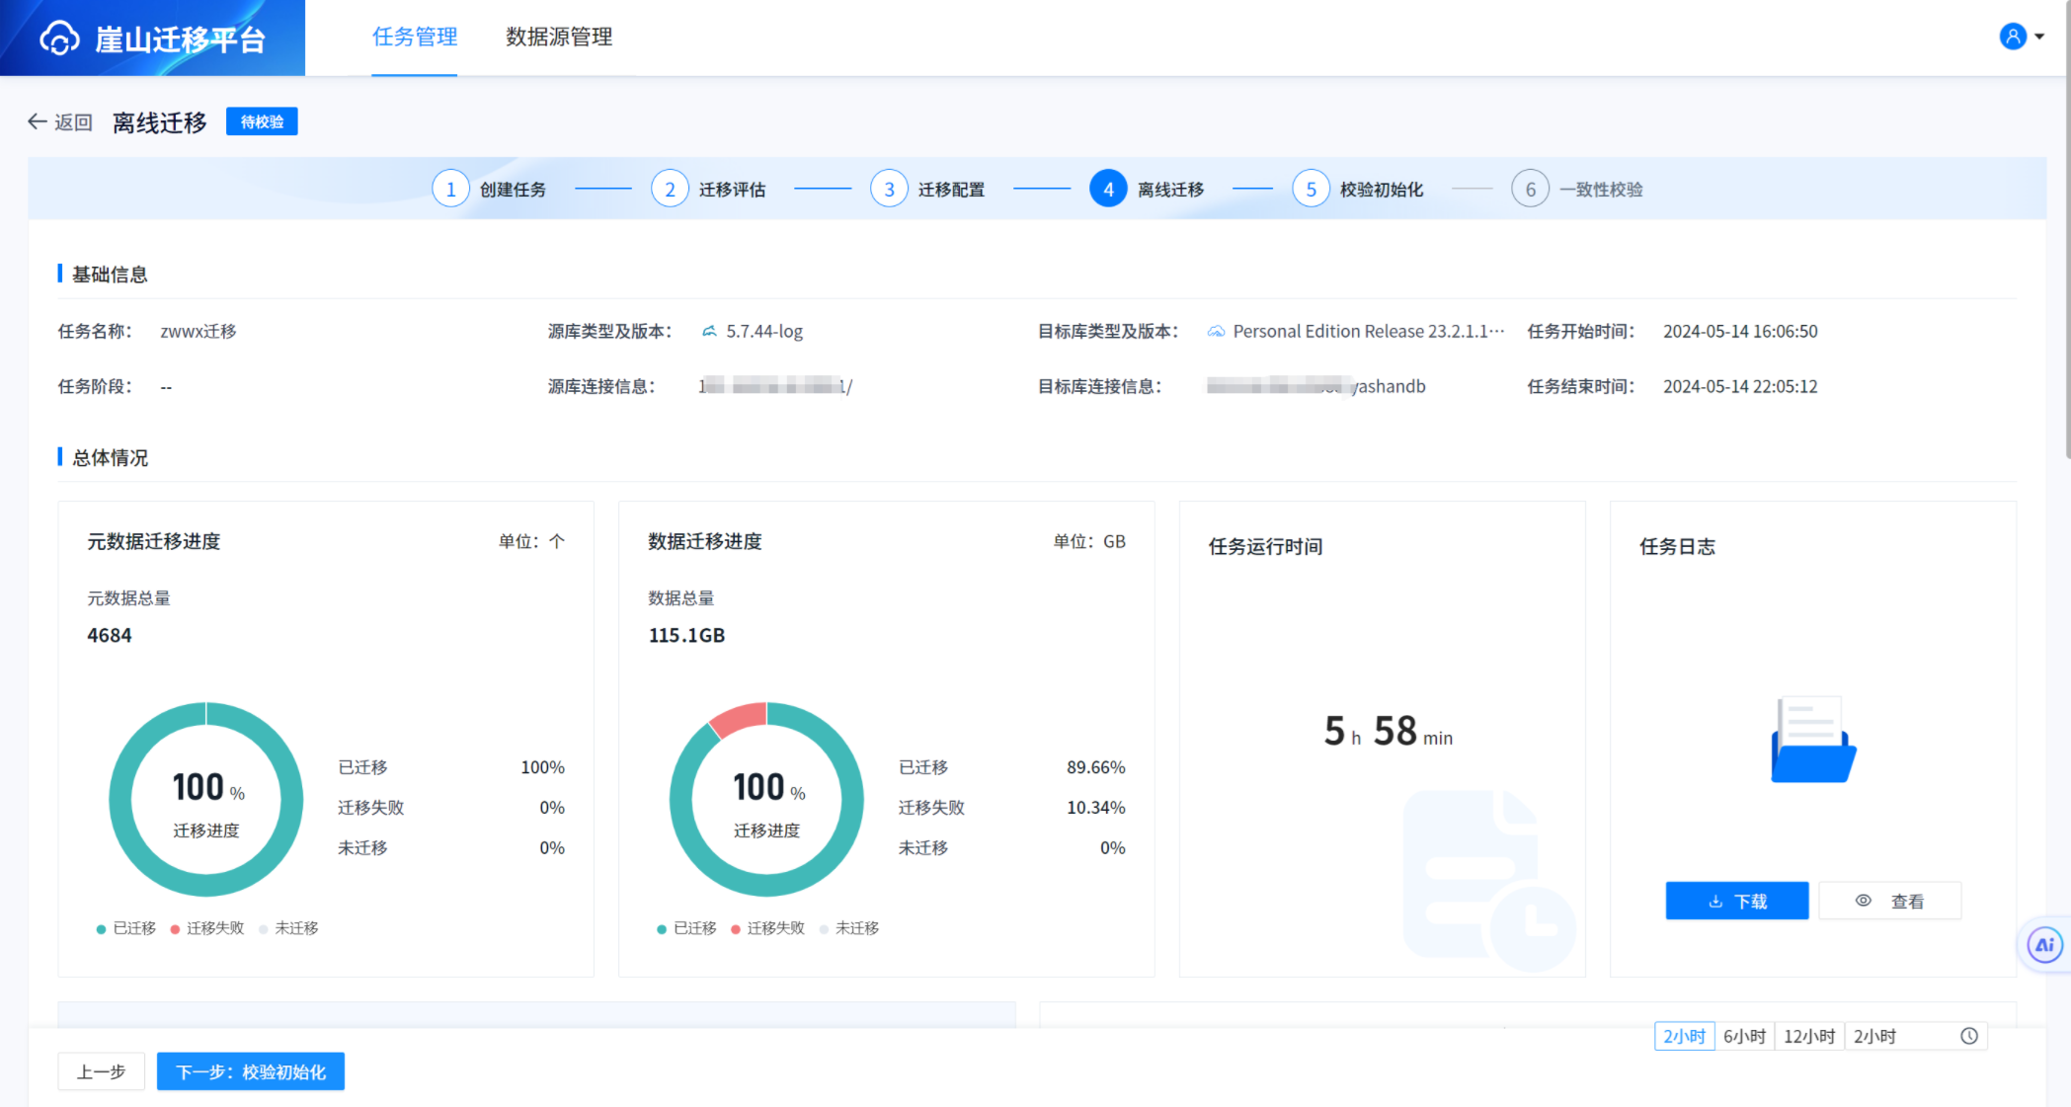Click the platform cloud logo icon
Viewport: 2071px width, 1107px height.
pyautogui.click(x=59, y=39)
